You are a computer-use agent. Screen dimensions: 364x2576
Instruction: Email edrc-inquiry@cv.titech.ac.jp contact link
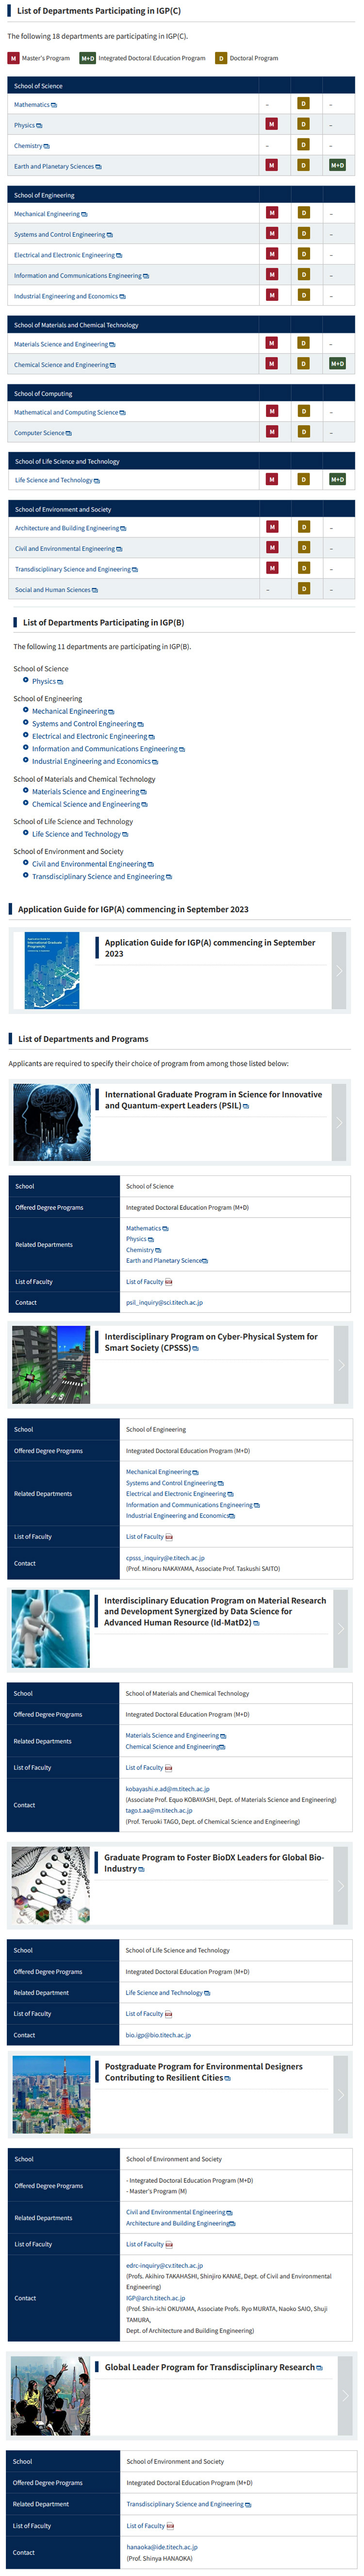click(x=164, y=2265)
